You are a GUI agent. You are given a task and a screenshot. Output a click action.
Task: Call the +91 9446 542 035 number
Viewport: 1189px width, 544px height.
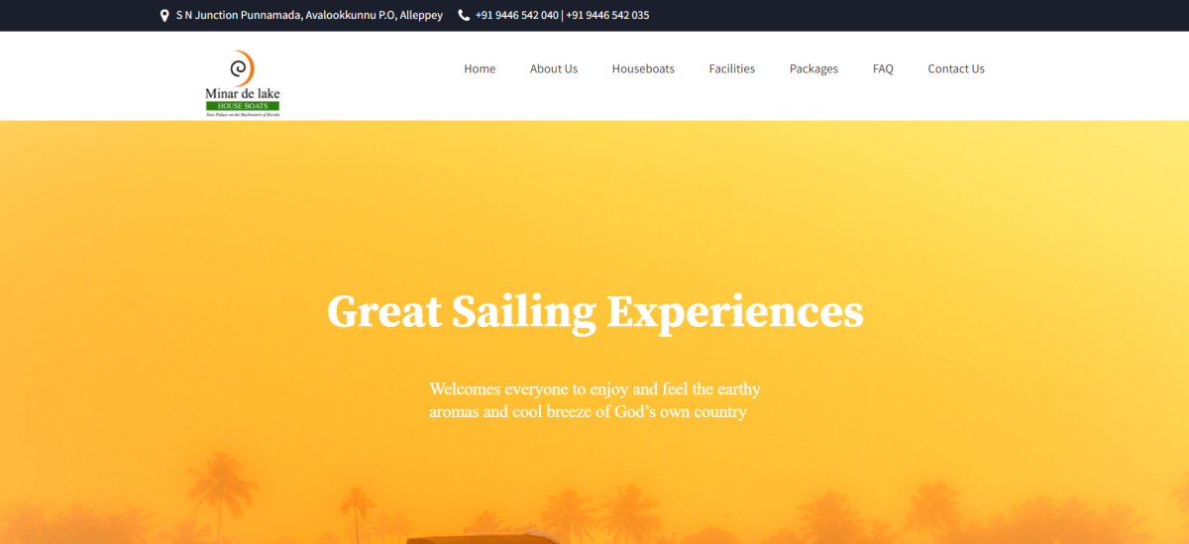pos(607,16)
